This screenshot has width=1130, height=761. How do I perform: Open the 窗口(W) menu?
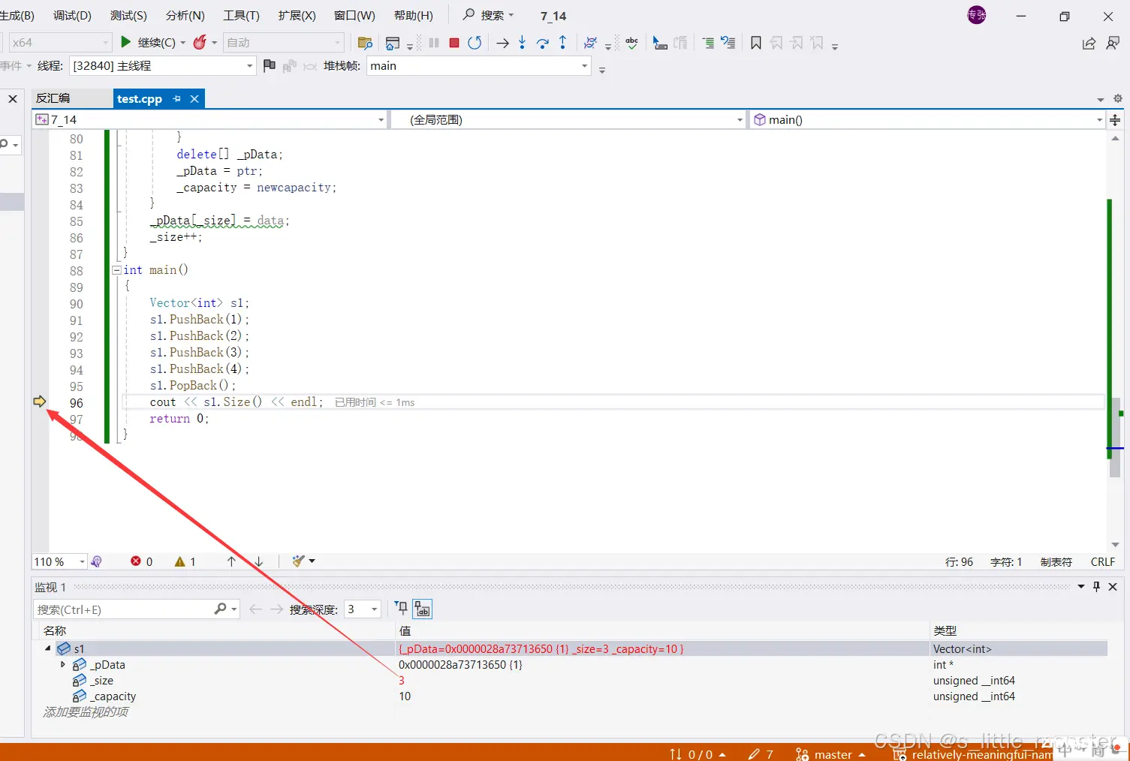point(354,15)
